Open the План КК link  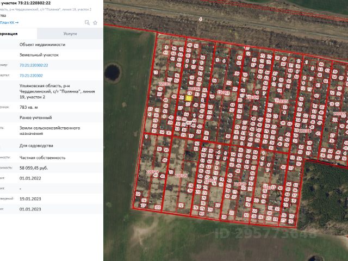tap(7, 22)
